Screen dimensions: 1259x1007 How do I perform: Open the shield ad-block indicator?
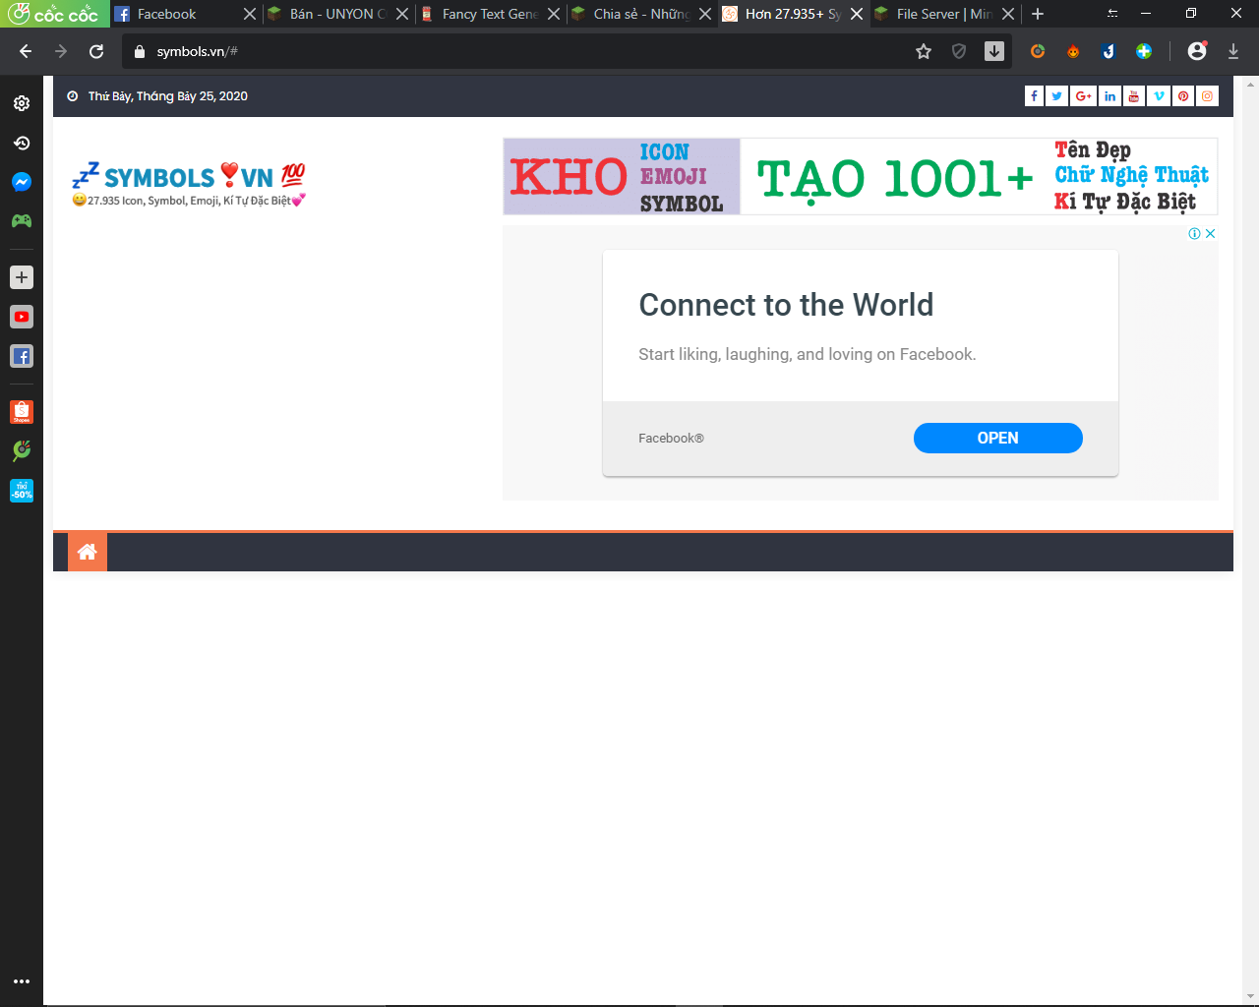(959, 51)
